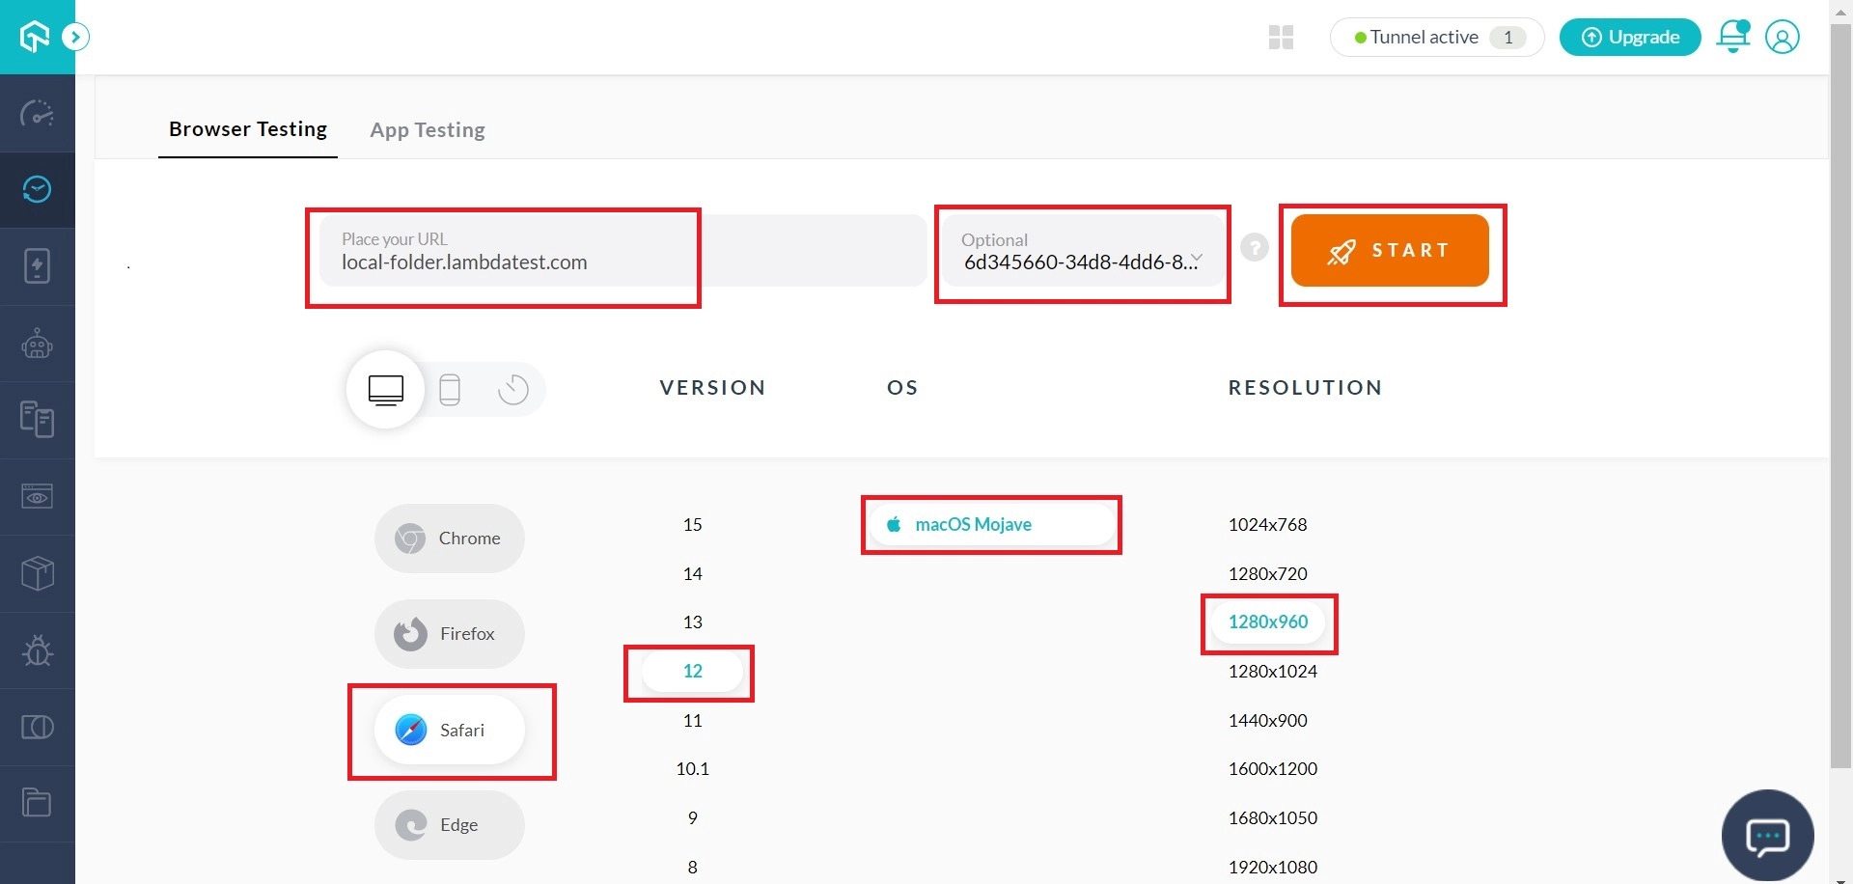Select Safari browser
The width and height of the screenshot is (1853, 884).
450,730
